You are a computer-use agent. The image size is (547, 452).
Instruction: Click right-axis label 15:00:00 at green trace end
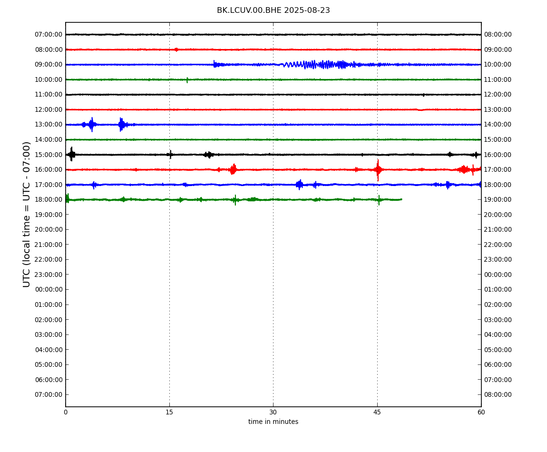click(x=498, y=139)
